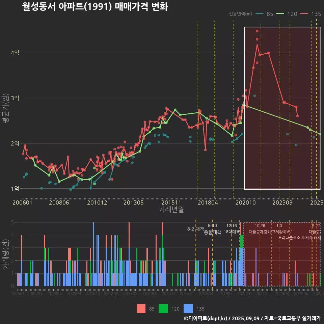This screenshot has width=324, height=324.
Task: Click the 4억 y-axis label
Action: pos(15,53)
